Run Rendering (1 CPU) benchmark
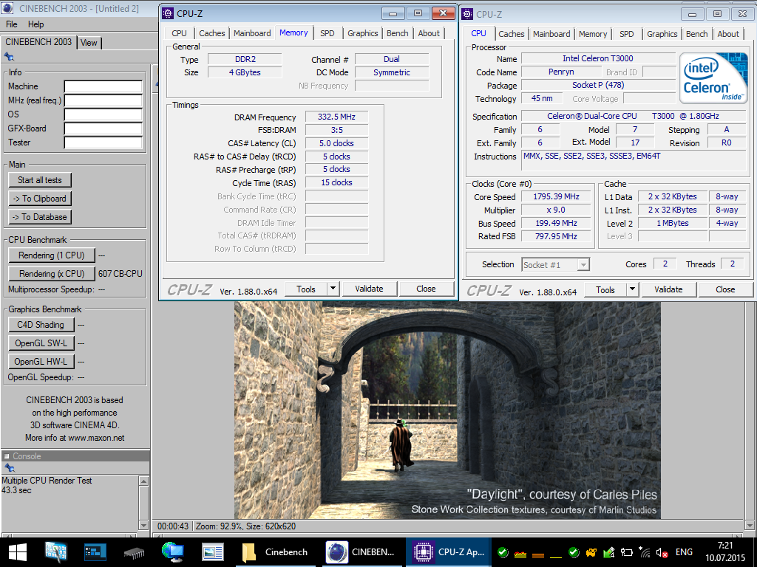This screenshot has width=757, height=567. [x=52, y=255]
